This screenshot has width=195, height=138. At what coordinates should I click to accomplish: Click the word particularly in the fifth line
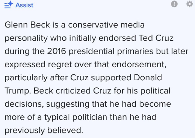26,78
